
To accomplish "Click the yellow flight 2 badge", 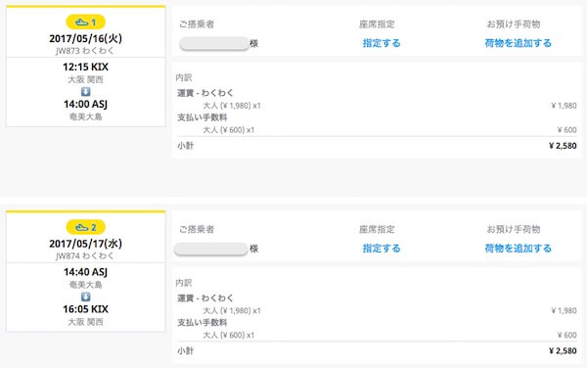I will click(86, 227).
